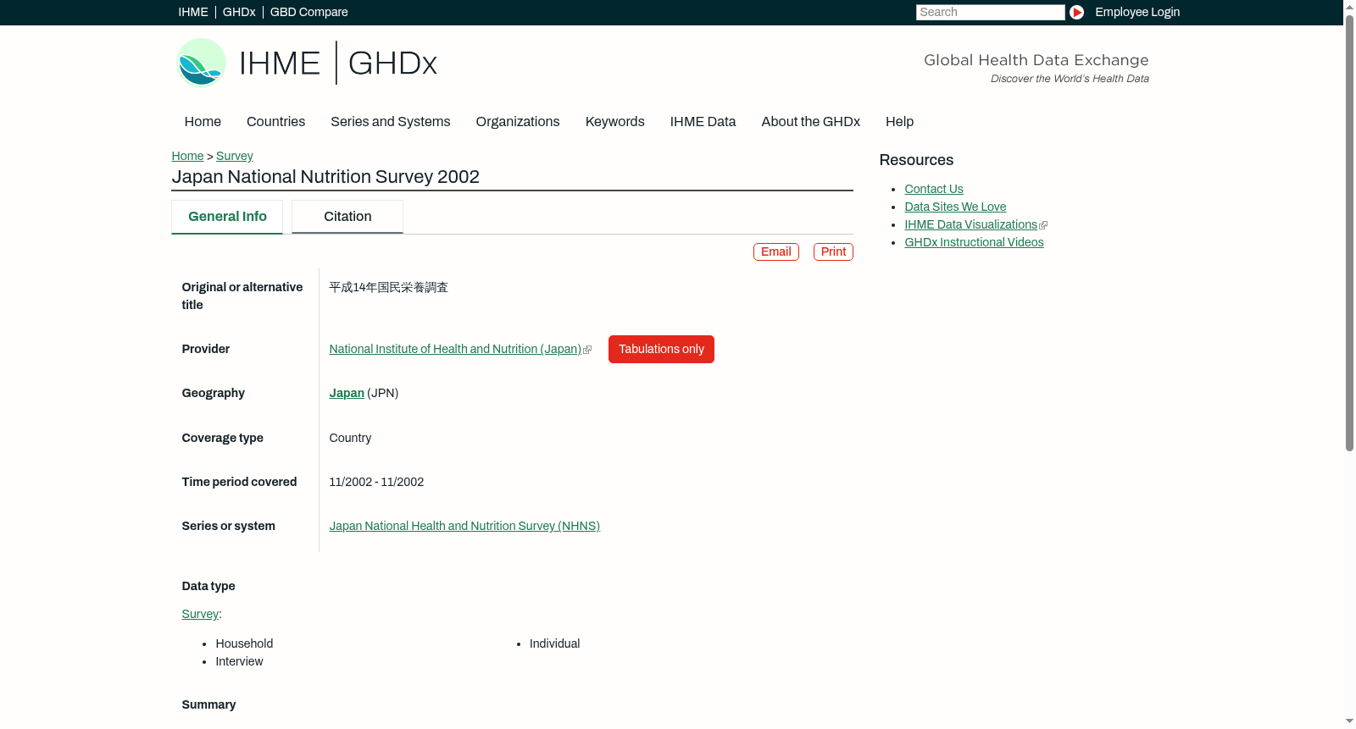Open the Japan geography link
1356x729 pixels.
pyautogui.click(x=347, y=394)
